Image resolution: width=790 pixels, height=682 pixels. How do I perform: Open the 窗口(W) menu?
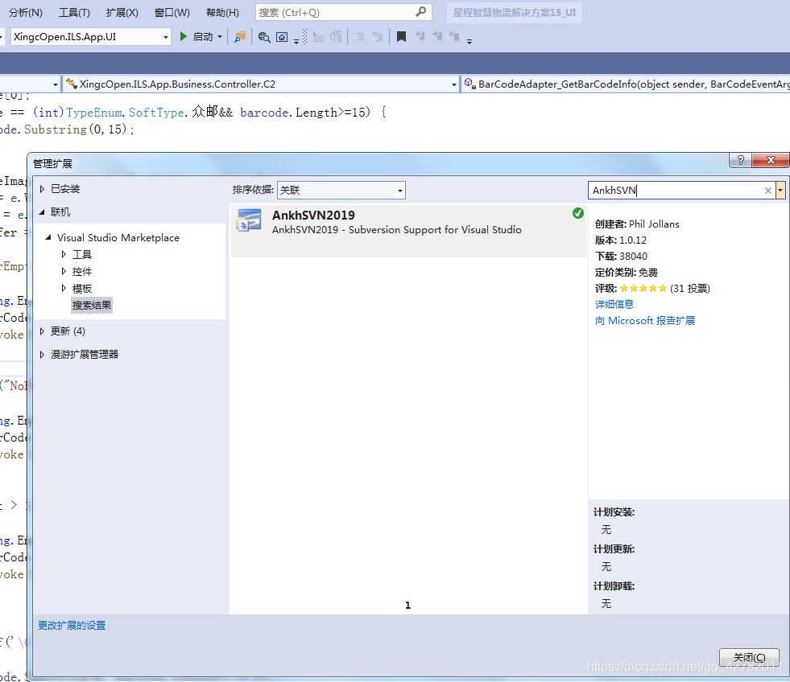pos(172,13)
